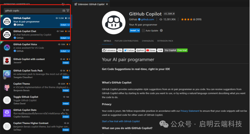The image size is (250, 134).
Task: Click the GitHub Copilot list item icon
Action: pyautogui.click(x=7, y=21)
